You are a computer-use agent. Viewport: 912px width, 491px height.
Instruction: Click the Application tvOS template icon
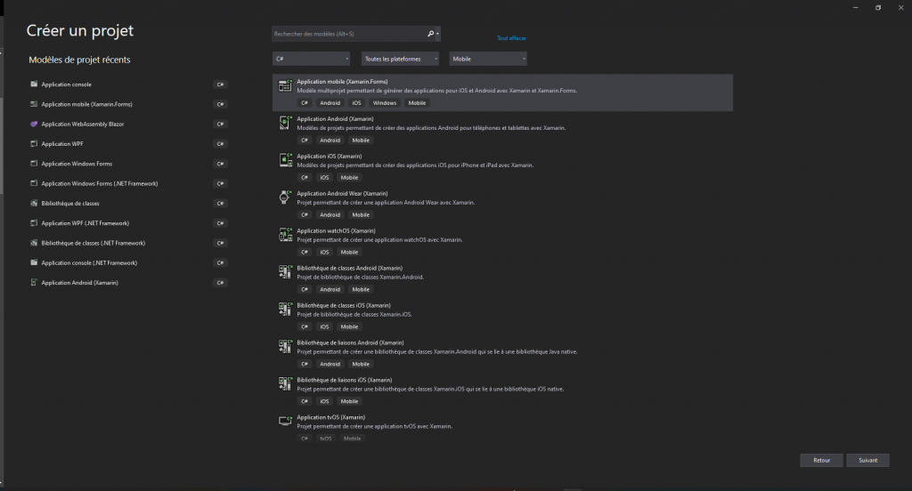[x=285, y=421]
